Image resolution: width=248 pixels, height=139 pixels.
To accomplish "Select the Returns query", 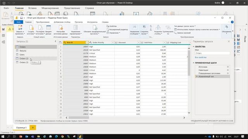I will point(36,51).
